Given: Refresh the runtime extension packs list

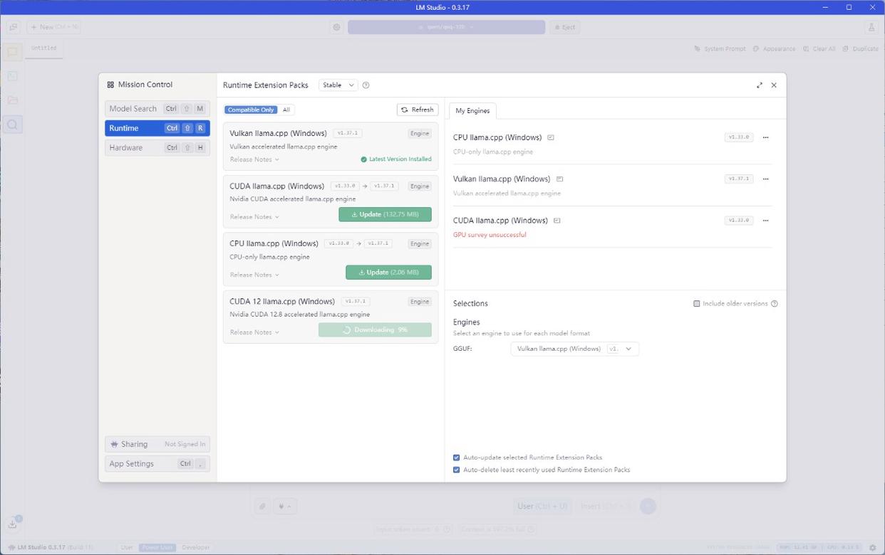Looking at the screenshot, I should tap(418, 110).
